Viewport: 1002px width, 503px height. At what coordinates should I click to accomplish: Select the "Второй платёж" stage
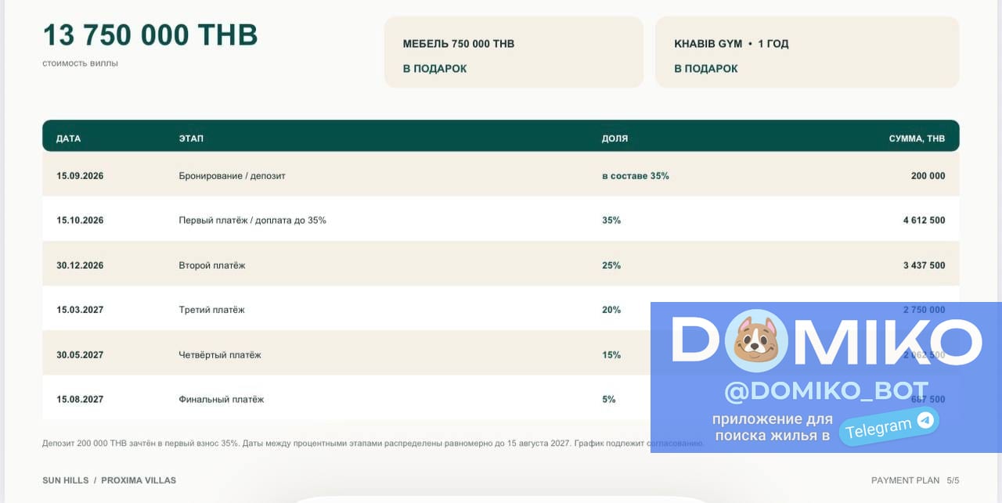pyautogui.click(x=212, y=265)
